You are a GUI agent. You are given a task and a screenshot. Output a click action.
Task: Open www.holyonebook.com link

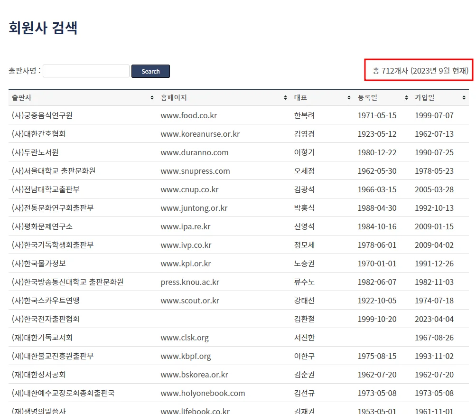coord(203,393)
